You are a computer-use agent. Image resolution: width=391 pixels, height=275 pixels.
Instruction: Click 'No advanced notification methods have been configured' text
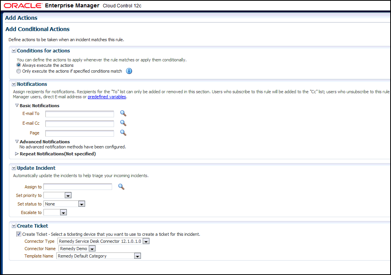(x=73, y=147)
